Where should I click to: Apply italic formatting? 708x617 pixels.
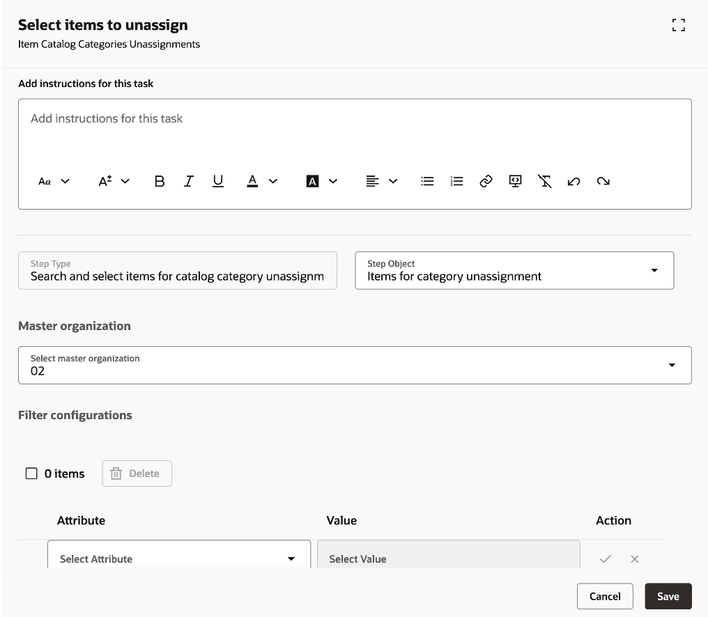189,181
